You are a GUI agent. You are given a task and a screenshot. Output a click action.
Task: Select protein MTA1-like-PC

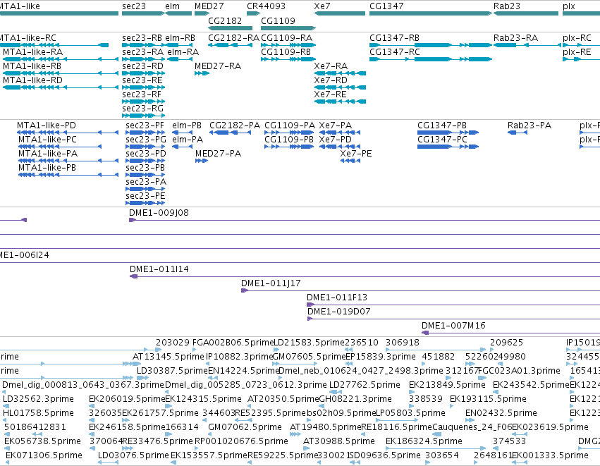coord(60,147)
